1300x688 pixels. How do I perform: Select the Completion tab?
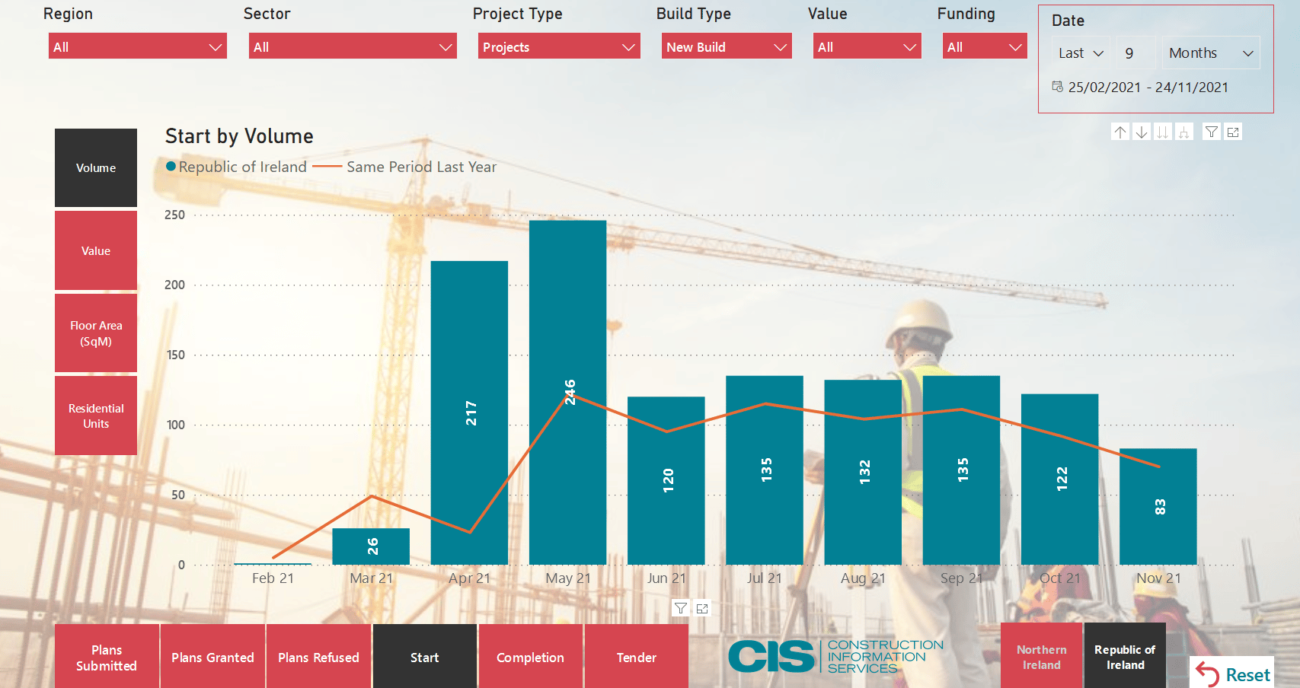pyautogui.click(x=530, y=658)
